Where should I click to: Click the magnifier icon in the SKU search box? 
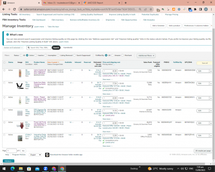pos(29,48)
